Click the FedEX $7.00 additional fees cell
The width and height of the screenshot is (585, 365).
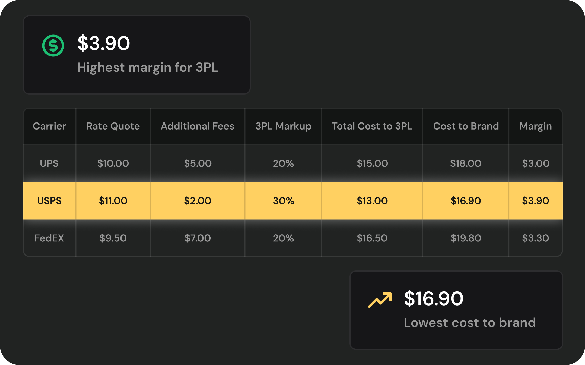tap(198, 238)
